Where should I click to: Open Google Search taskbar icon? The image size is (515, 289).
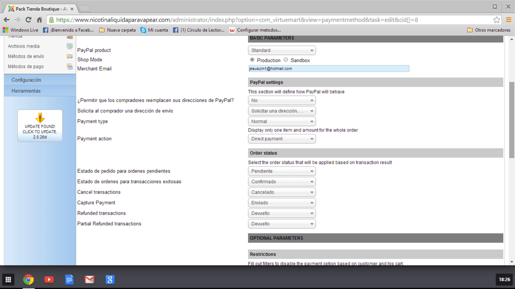(x=110, y=280)
